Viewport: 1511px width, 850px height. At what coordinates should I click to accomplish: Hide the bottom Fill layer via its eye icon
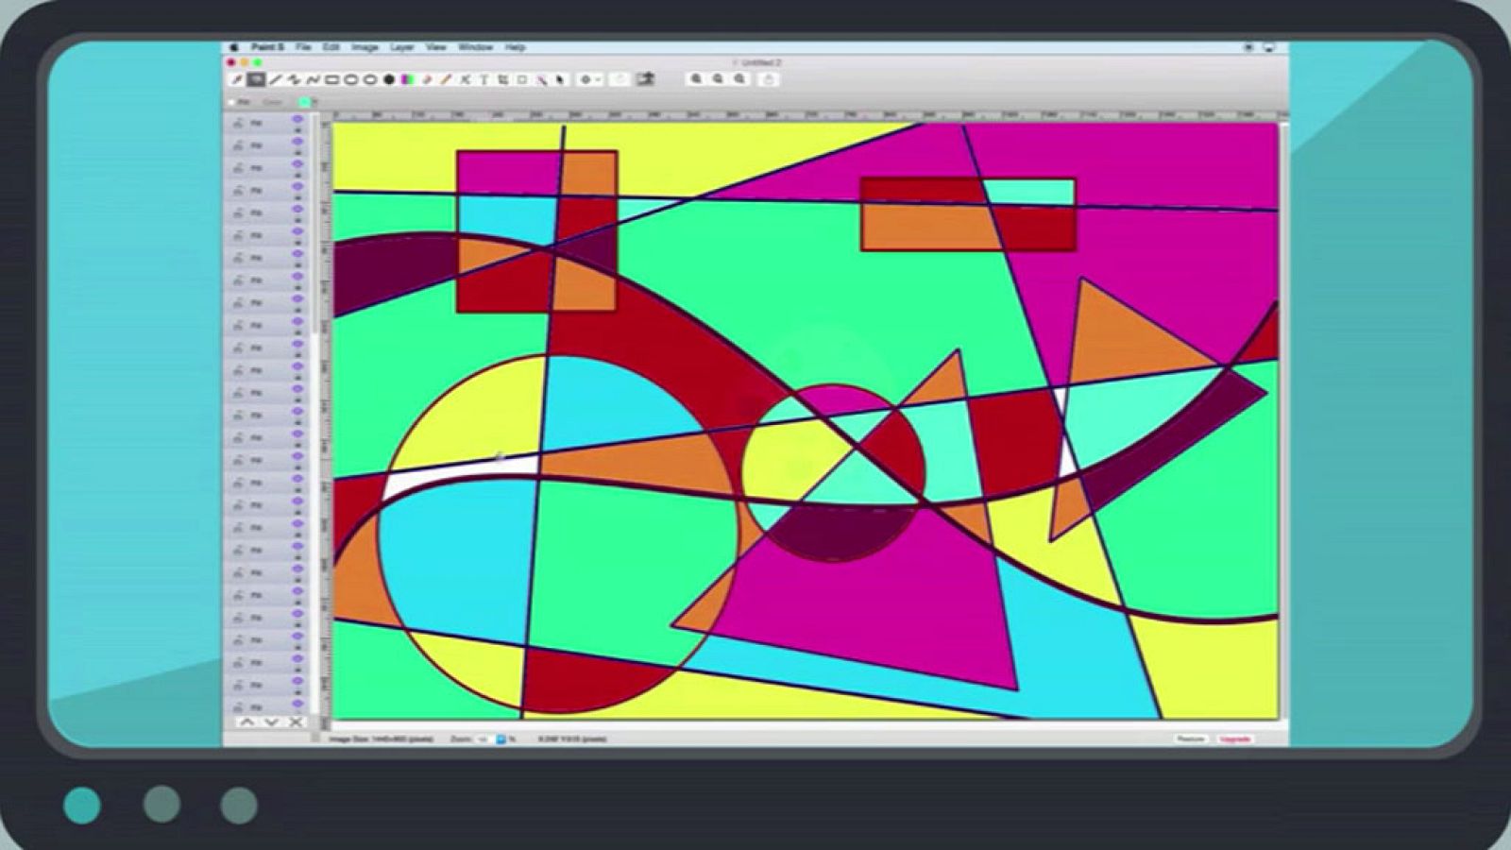coord(297,703)
